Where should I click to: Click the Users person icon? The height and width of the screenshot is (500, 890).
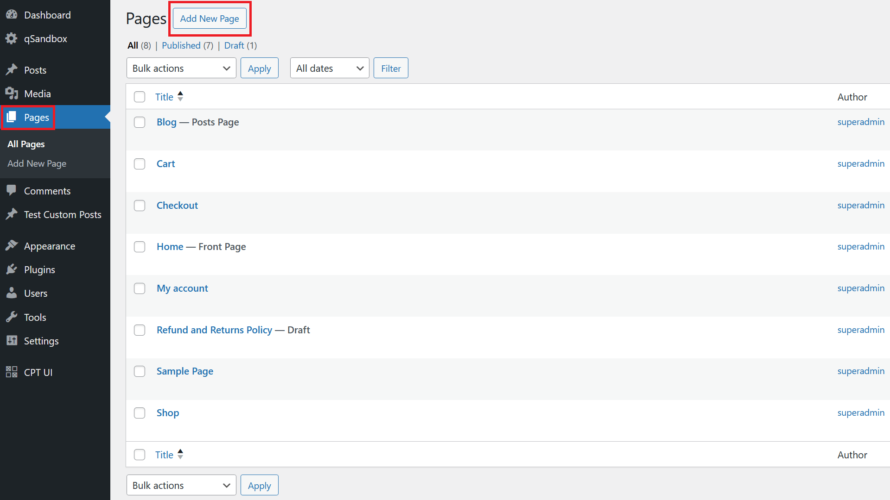12,293
